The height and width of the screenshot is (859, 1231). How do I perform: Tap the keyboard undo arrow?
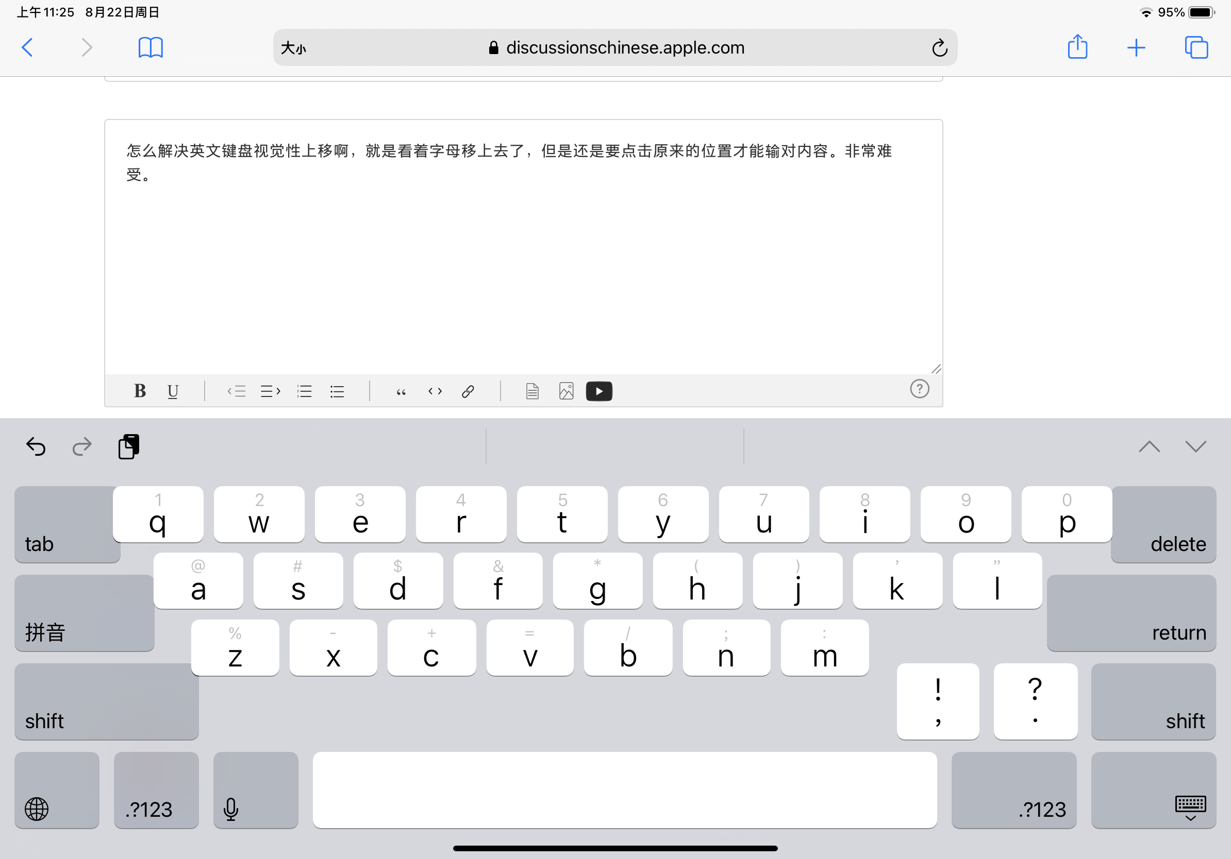click(x=36, y=446)
